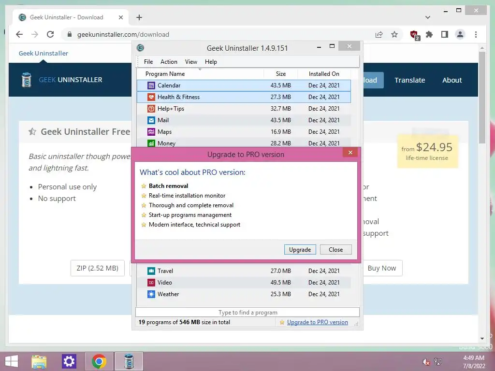Image resolution: width=495 pixels, height=371 pixels.
Task: Toggle Chrome side panel icon
Action: tap(445, 34)
